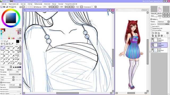Image resolution: width=170 pixels, height=95 pixels.
Task: Select the AirBrush tool
Action: coord(8,47)
